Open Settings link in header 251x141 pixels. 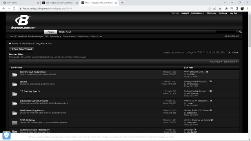click(x=223, y=13)
